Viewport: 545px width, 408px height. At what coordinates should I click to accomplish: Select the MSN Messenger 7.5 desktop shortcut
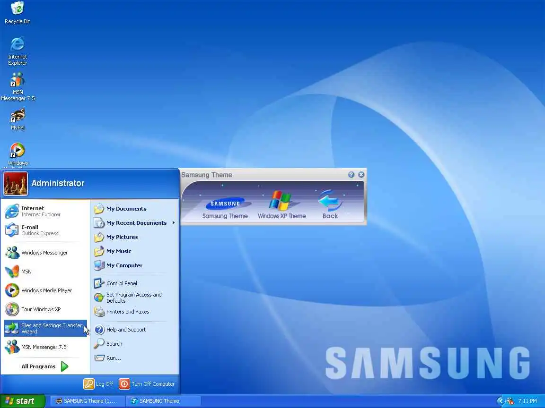point(18,87)
